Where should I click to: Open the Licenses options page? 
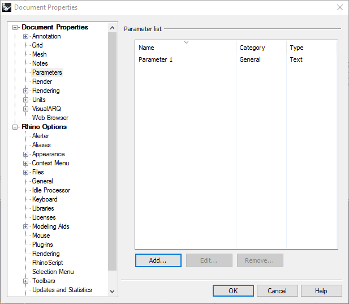pos(44,217)
